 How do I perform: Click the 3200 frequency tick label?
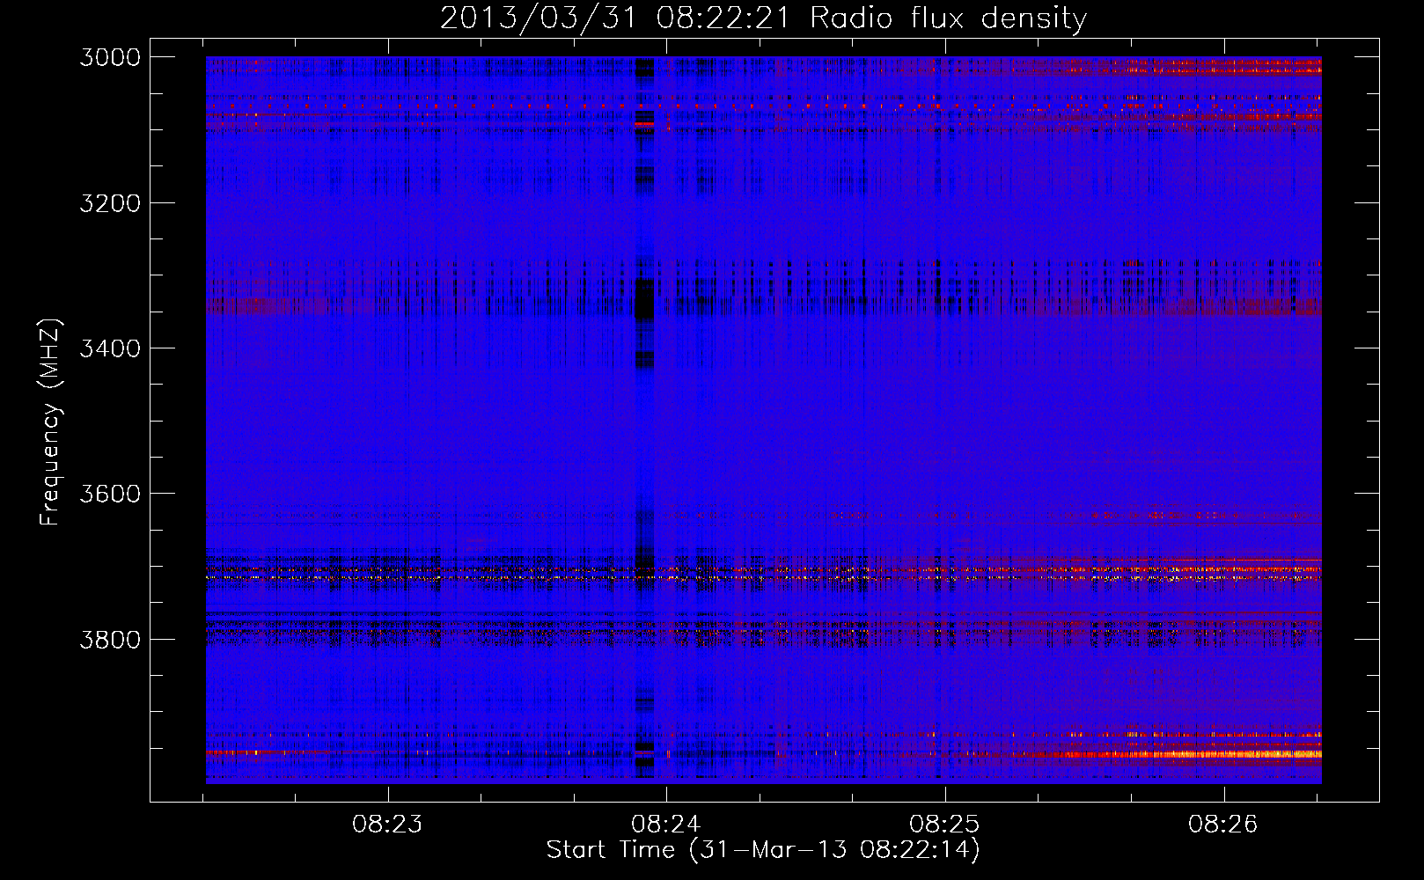coord(110,203)
